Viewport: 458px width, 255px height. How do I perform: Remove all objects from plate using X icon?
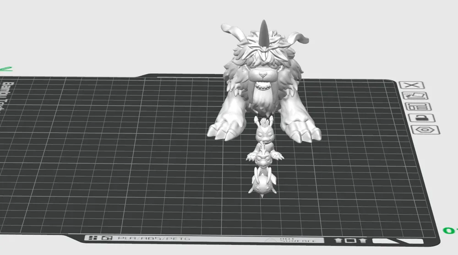point(412,85)
